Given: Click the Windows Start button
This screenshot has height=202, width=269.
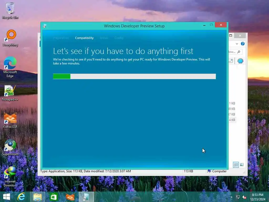Looking at the screenshot, I should (7, 197).
